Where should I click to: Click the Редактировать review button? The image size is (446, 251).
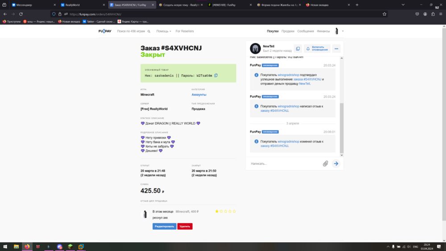[x=165, y=226]
